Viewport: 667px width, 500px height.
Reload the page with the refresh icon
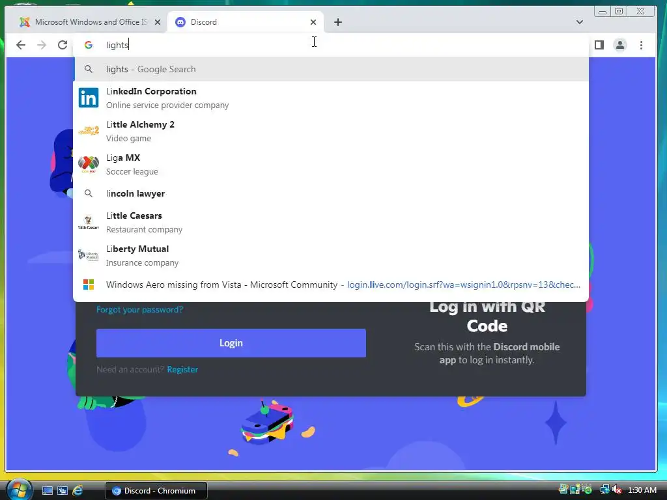pyautogui.click(x=63, y=45)
